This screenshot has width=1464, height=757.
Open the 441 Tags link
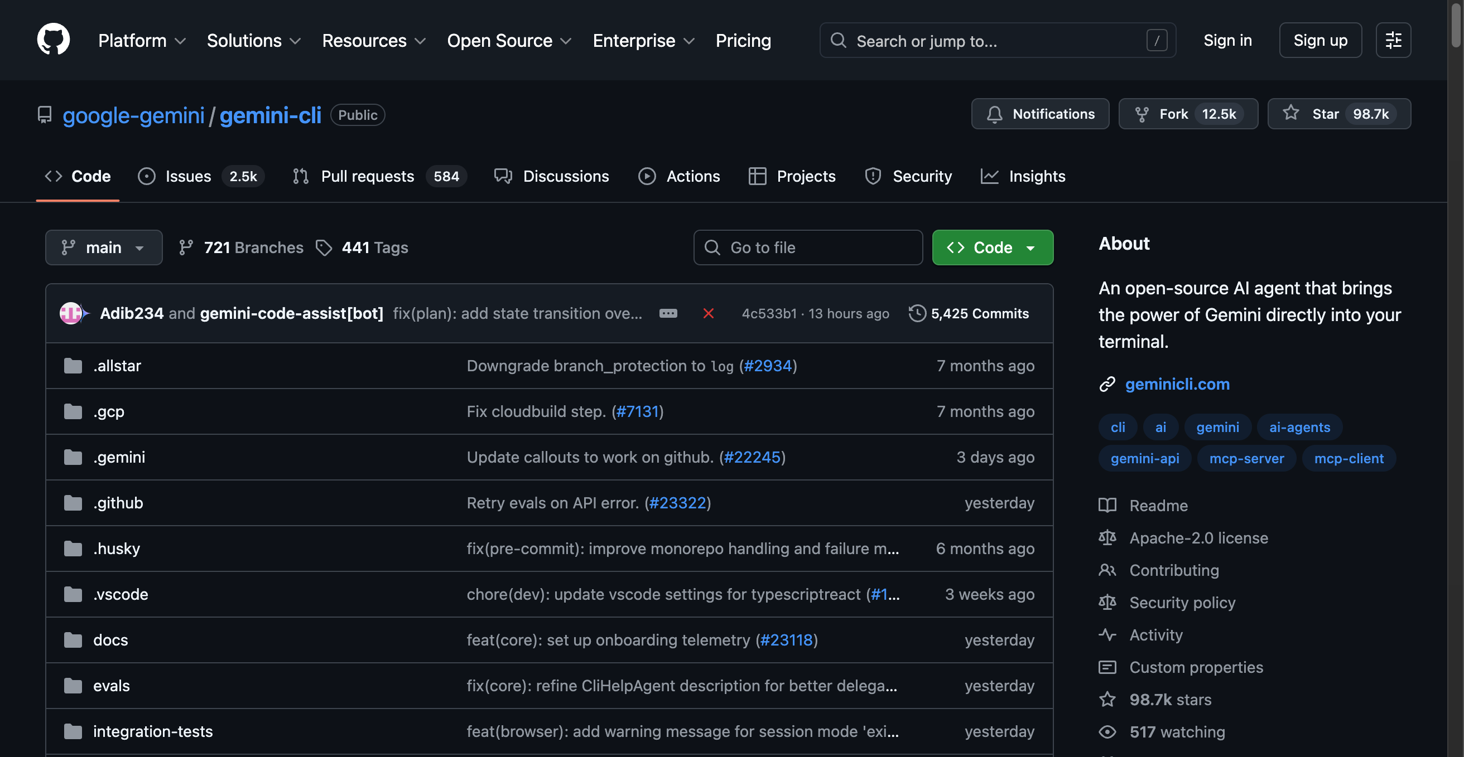pyautogui.click(x=363, y=248)
